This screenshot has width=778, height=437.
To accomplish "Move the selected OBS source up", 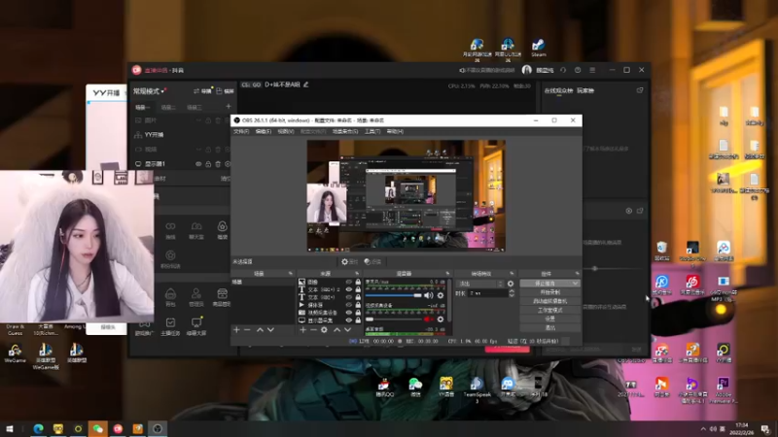I will (336, 330).
